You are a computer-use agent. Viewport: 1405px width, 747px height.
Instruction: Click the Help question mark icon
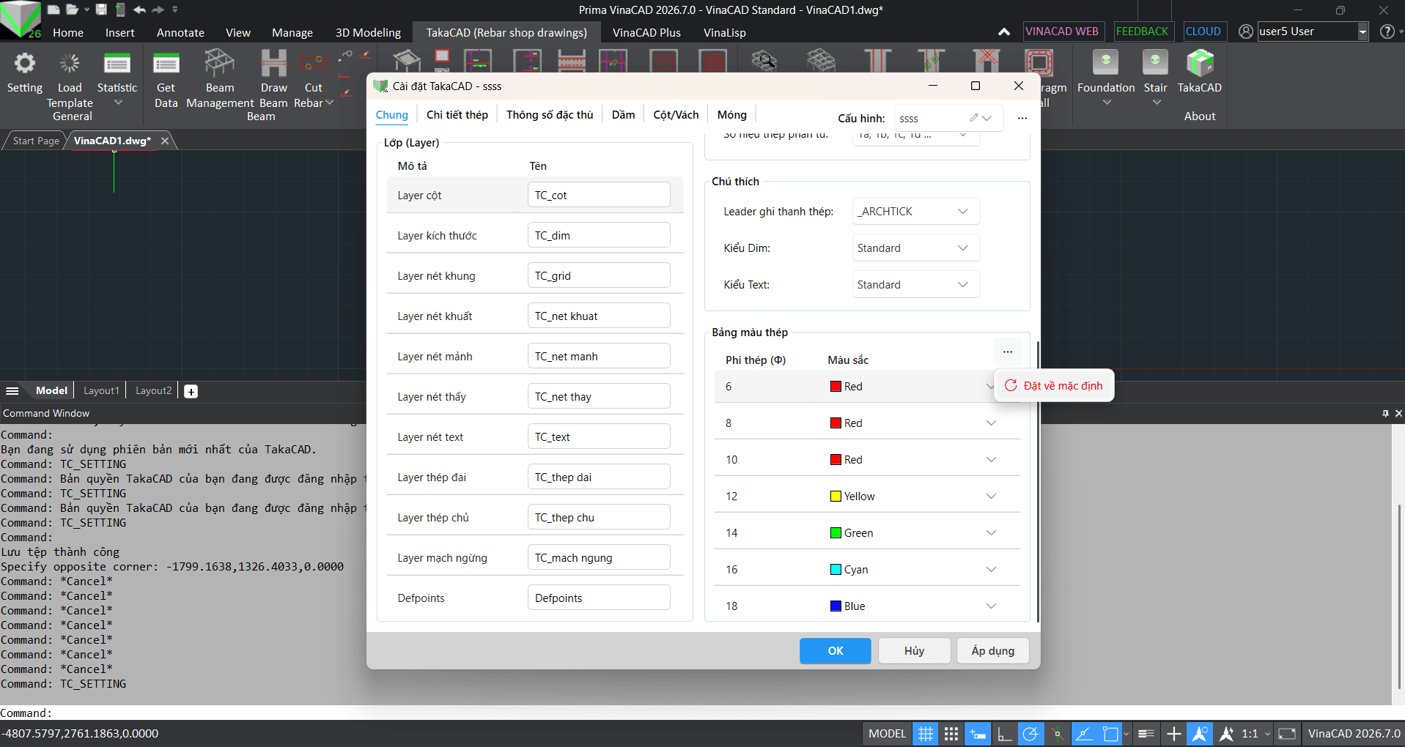1387,31
